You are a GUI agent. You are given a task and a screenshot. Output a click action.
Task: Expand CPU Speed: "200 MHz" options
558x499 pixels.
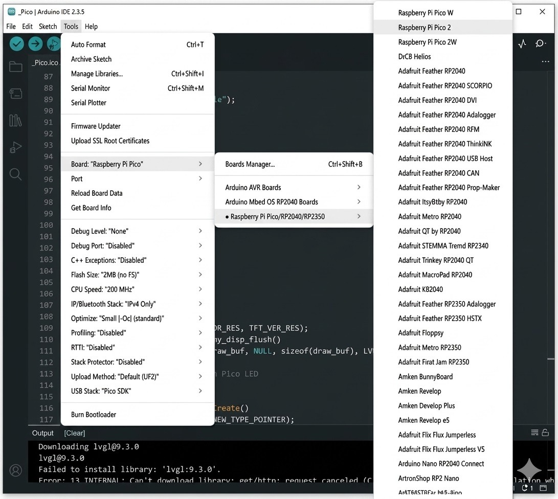click(x=138, y=289)
